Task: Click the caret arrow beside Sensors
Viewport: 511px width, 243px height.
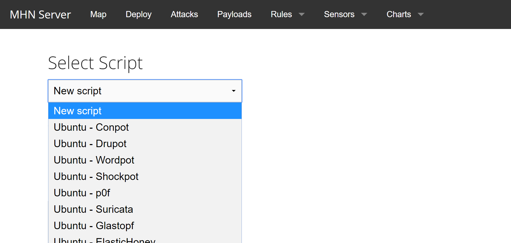Action: 364,14
